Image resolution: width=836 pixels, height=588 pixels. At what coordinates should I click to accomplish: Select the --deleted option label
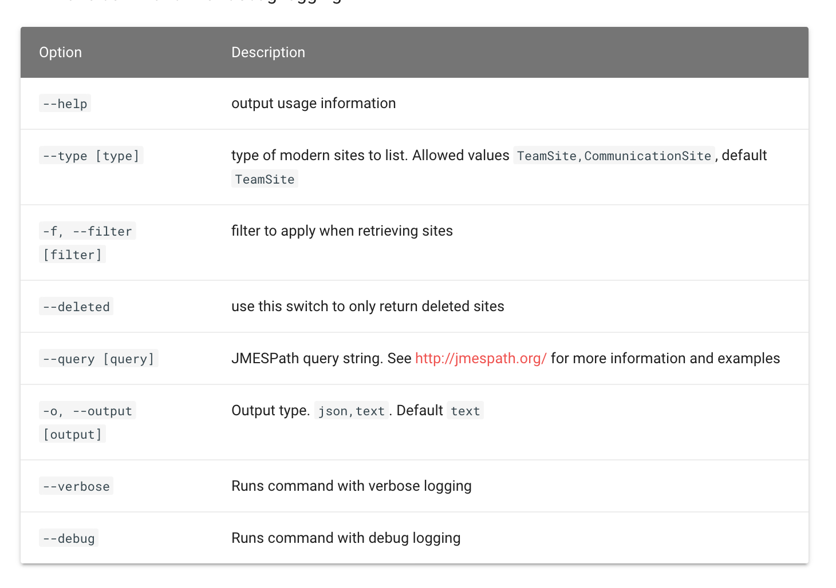[x=76, y=306]
